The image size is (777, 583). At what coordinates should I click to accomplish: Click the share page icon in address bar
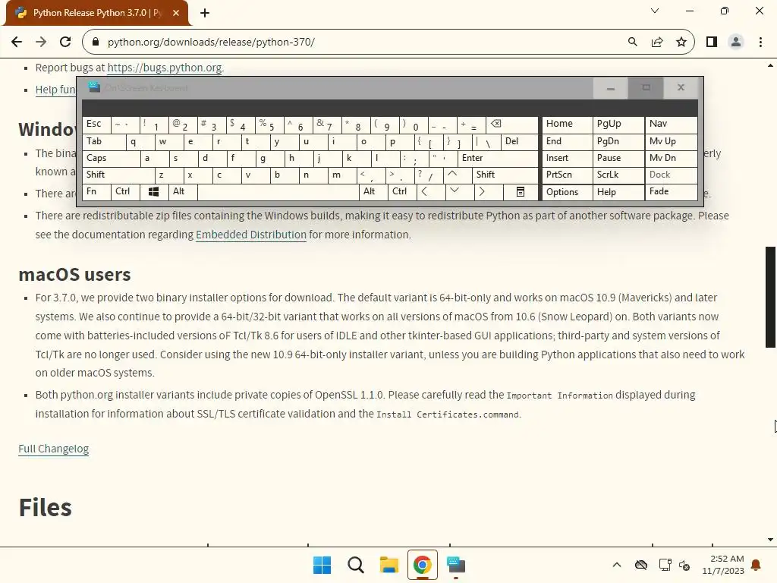tap(657, 42)
